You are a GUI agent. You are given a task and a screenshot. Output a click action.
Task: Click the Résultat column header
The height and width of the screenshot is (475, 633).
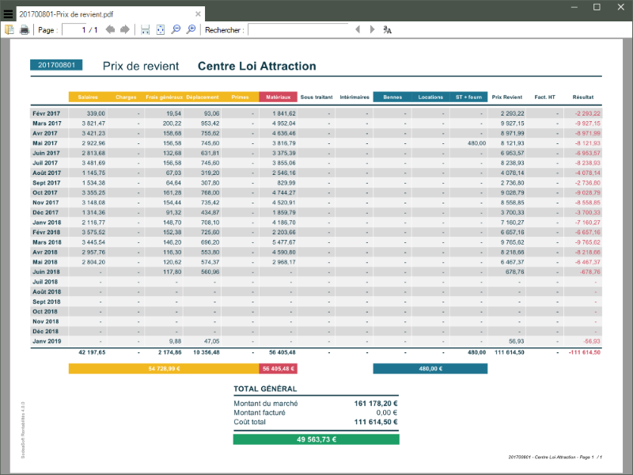[x=583, y=97]
